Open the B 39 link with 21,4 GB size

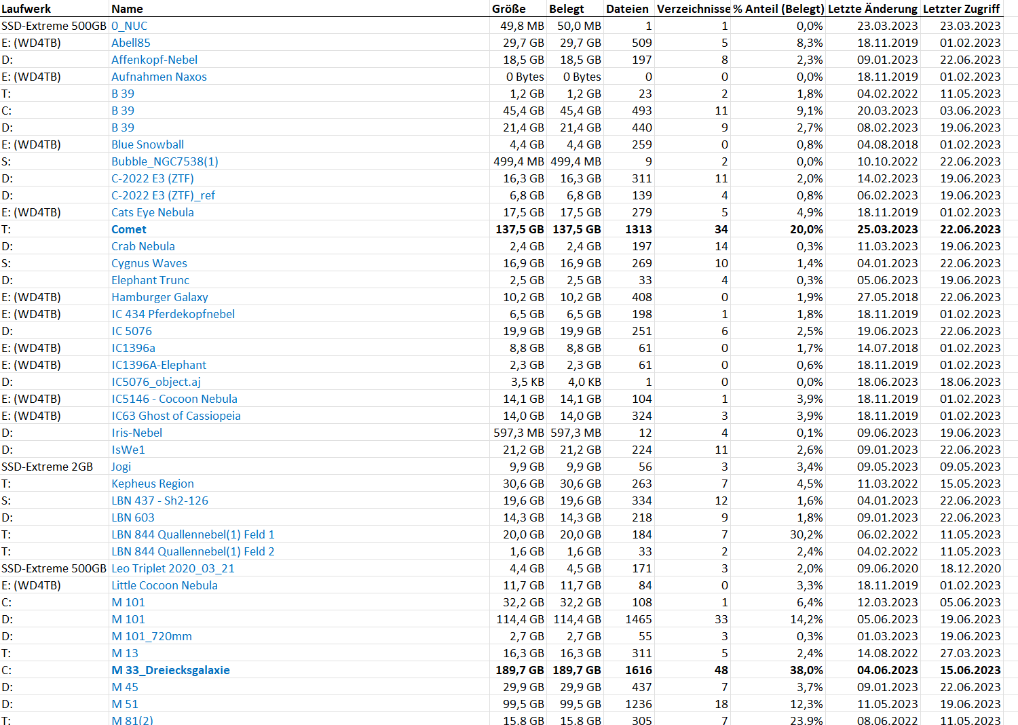[123, 128]
